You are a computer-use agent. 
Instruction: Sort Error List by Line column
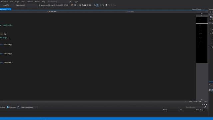[197, 110]
